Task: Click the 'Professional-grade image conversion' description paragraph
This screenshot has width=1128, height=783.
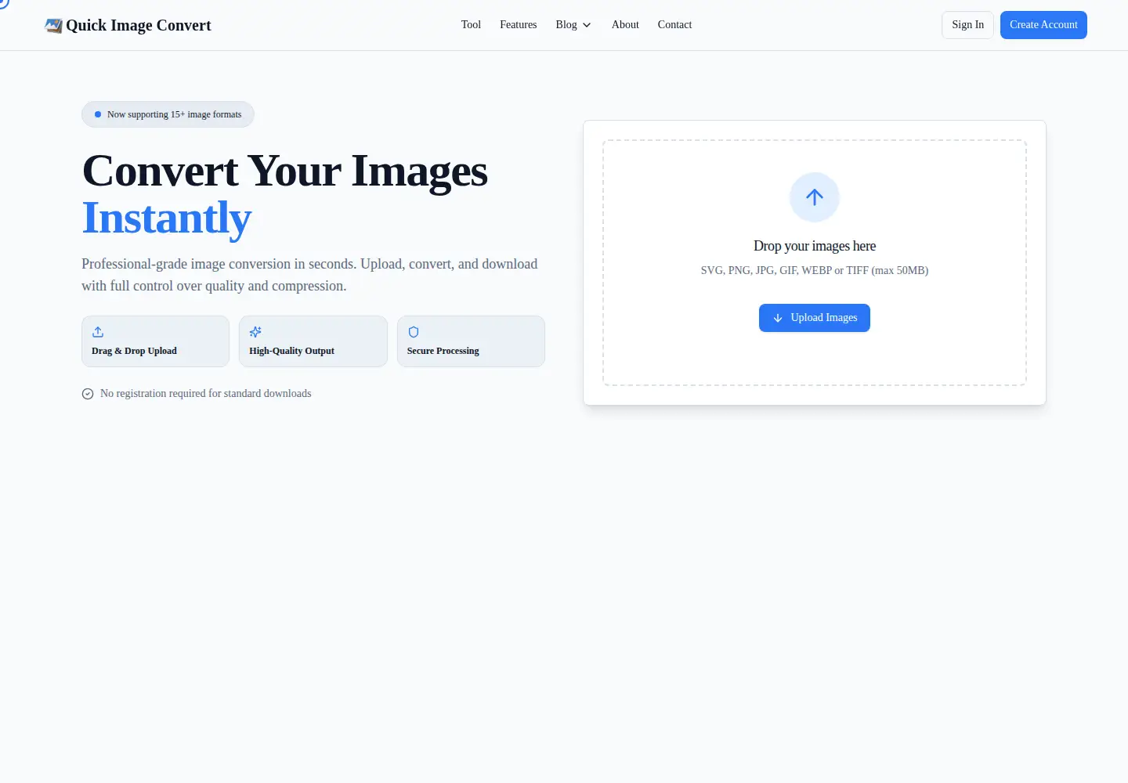Action: [309, 275]
